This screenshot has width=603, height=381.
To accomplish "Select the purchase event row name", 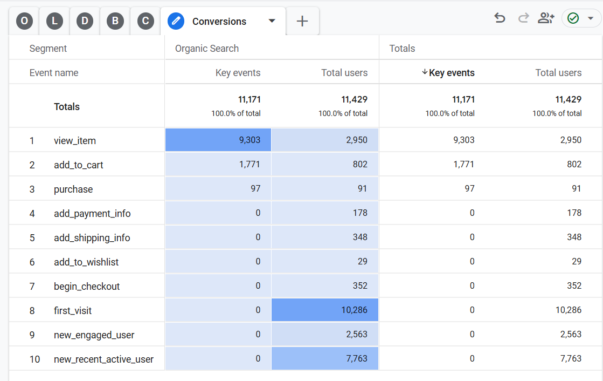I will pos(73,189).
